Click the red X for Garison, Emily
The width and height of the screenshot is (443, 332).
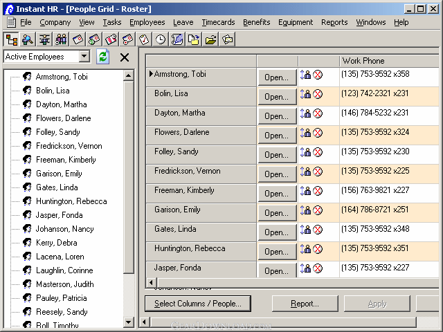click(318, 210)
